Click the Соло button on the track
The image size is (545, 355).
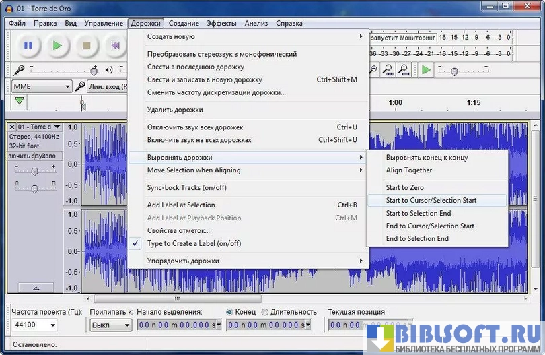tap(48, 156)
